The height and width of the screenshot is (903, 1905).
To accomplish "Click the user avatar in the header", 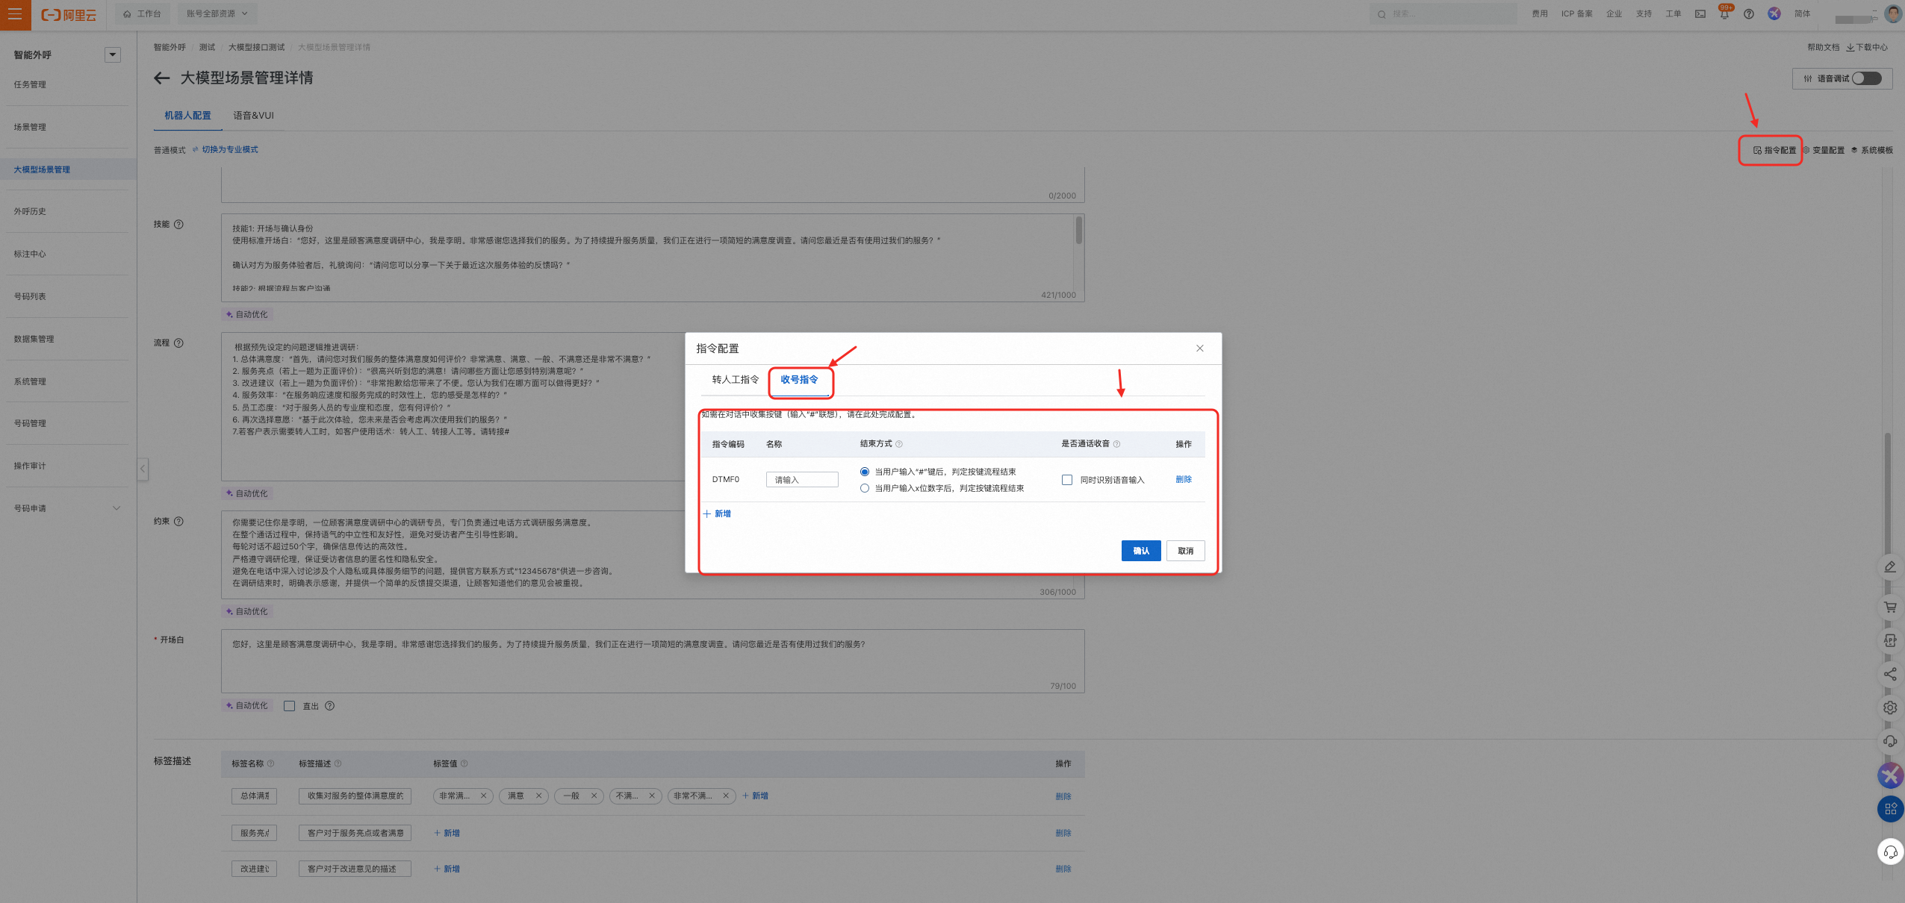I will click(x=1892, y=14).
